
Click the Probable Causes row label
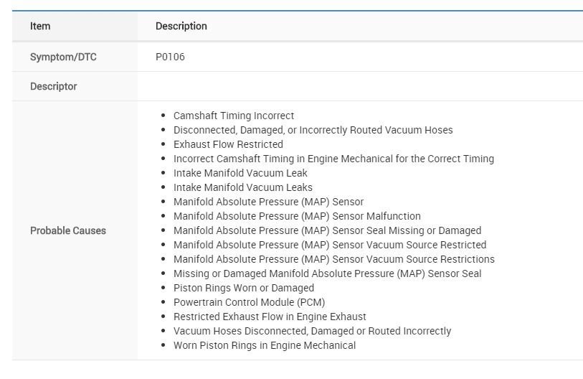coord(67,230)
